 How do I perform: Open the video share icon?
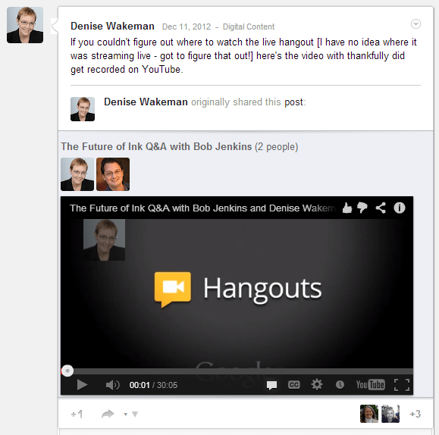click(x=381, y=208)
